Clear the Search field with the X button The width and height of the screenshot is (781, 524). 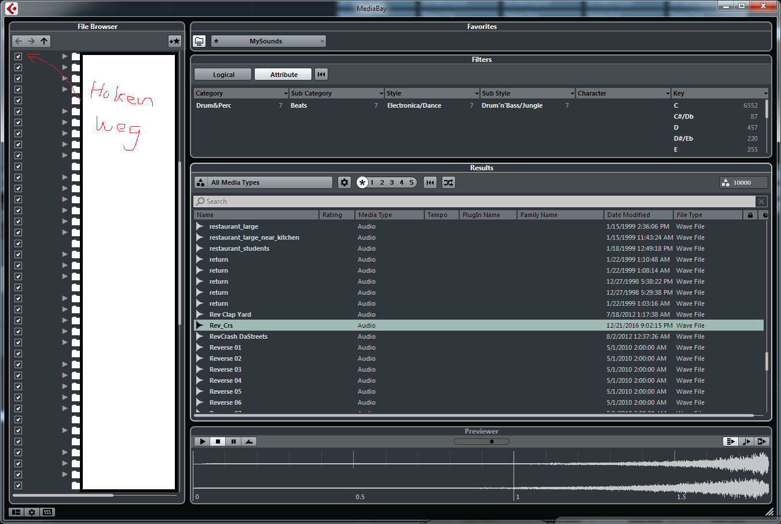click(761, 201)
